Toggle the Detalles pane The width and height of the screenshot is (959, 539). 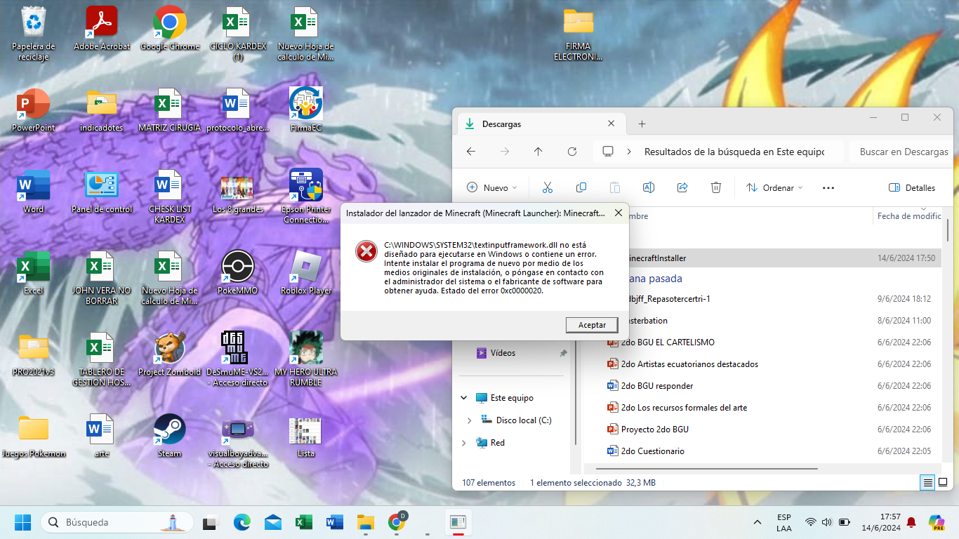(x=912, y=187)
